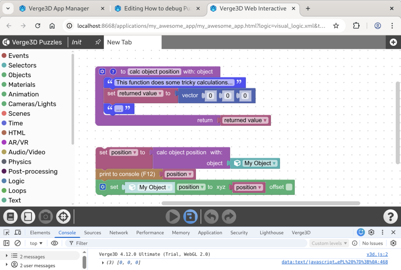Save puzzles with the floppy disk icon
The image size is (401, 270).
click(x=190, y=217)
